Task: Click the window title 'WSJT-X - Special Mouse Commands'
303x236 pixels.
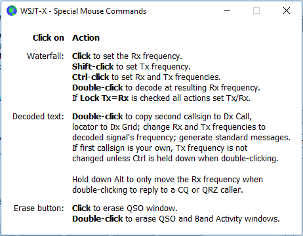Action: [x=83, y=11]
